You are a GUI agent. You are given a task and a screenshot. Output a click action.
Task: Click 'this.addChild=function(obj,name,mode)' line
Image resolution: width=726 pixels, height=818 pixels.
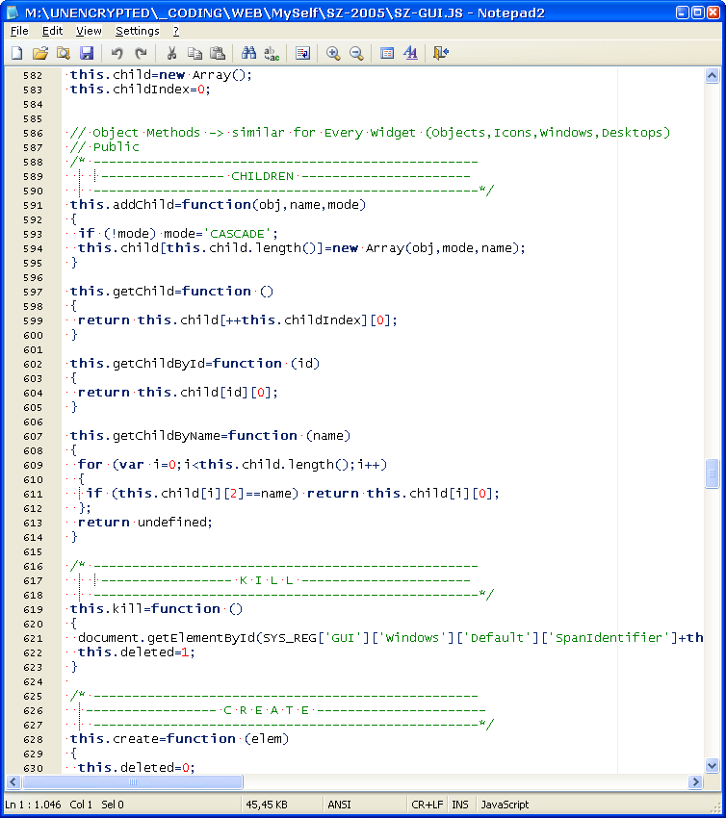[219, 204]
